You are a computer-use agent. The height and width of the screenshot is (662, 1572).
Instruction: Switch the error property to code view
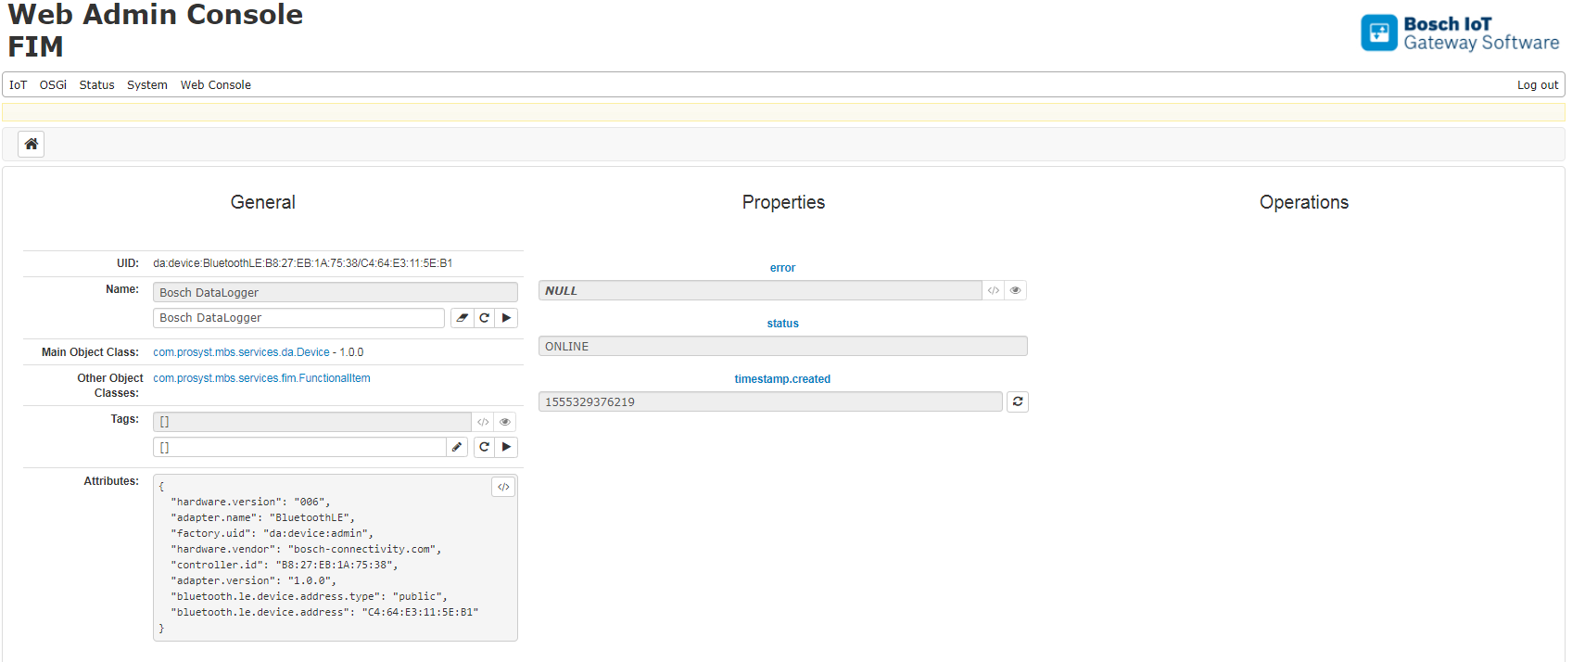click(x=994, y=290)
